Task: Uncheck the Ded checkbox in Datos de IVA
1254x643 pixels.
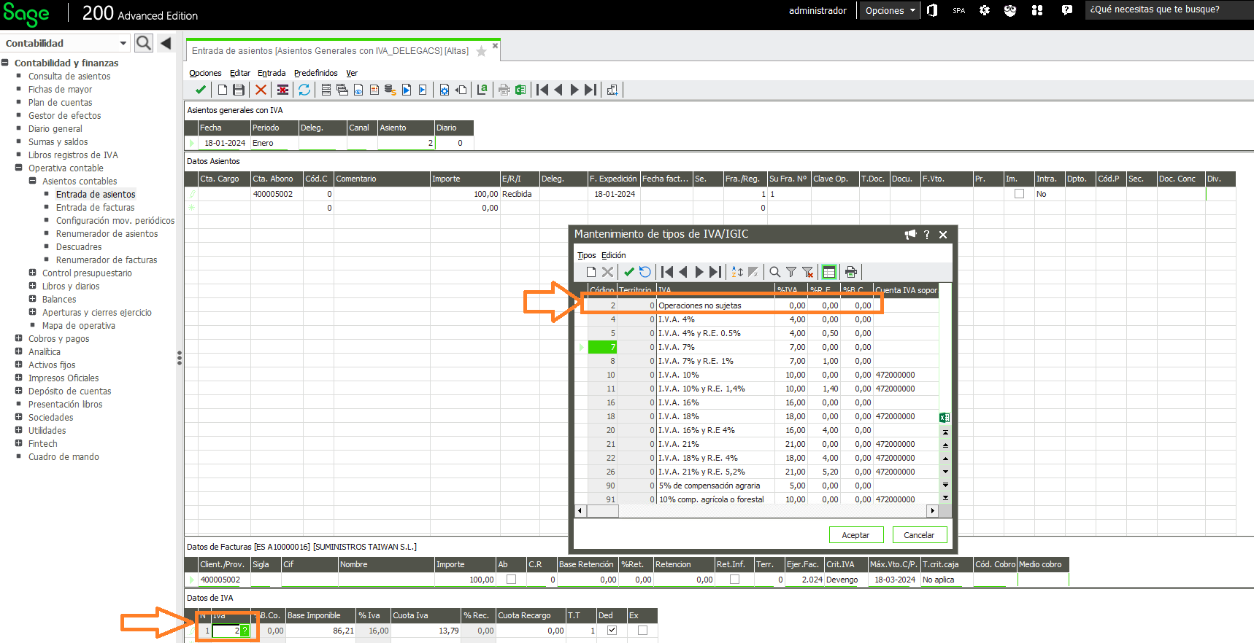Action: 612,631
